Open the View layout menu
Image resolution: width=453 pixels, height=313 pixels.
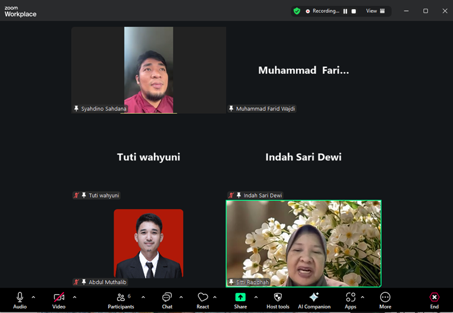tap(375, 11)
